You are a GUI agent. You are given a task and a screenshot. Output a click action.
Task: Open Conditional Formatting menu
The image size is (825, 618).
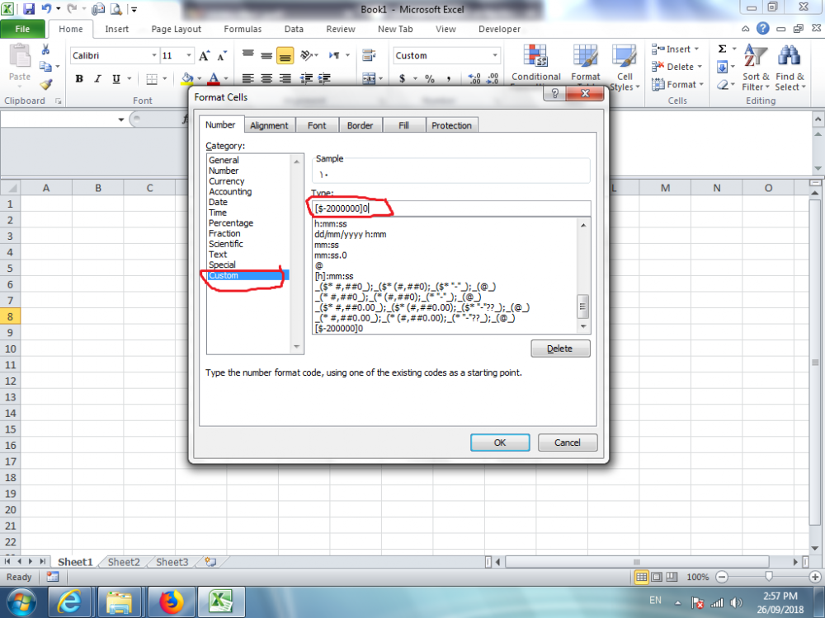tap(535, 63)
